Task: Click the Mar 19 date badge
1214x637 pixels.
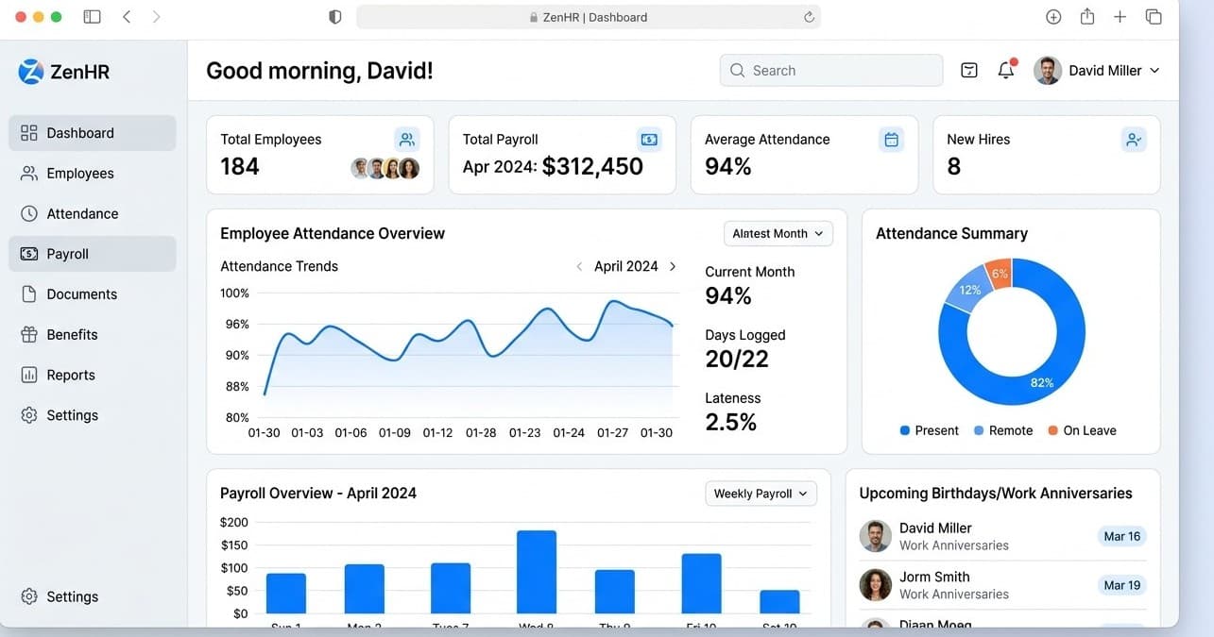Action: coord(1121,585)
